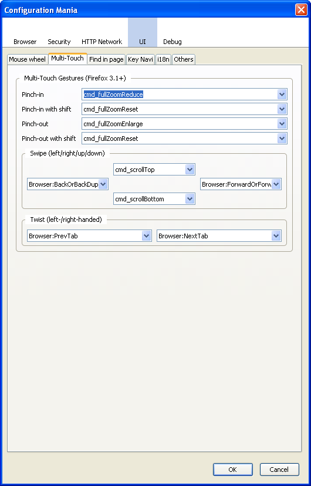Select the Find in page tab

tap(106, 59)
